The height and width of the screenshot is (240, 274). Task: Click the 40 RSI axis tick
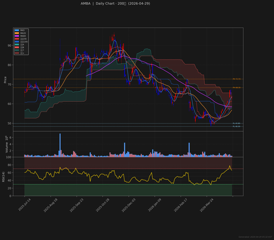click(x=9, y=181)
